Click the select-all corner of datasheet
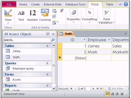Screen dimensions: 131x98 (60, 40)
